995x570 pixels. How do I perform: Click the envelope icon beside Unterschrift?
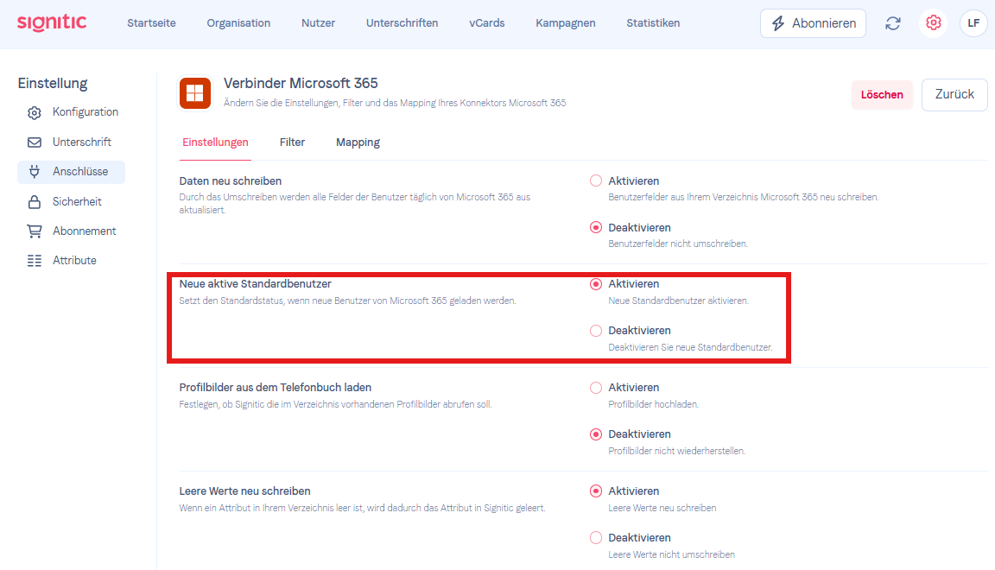click(x=35, y=142)
